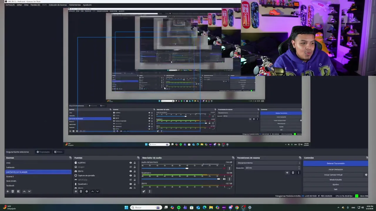376x211 pixels.
Task: Open scene filters icon in Escenas panel
Action: 18,191
